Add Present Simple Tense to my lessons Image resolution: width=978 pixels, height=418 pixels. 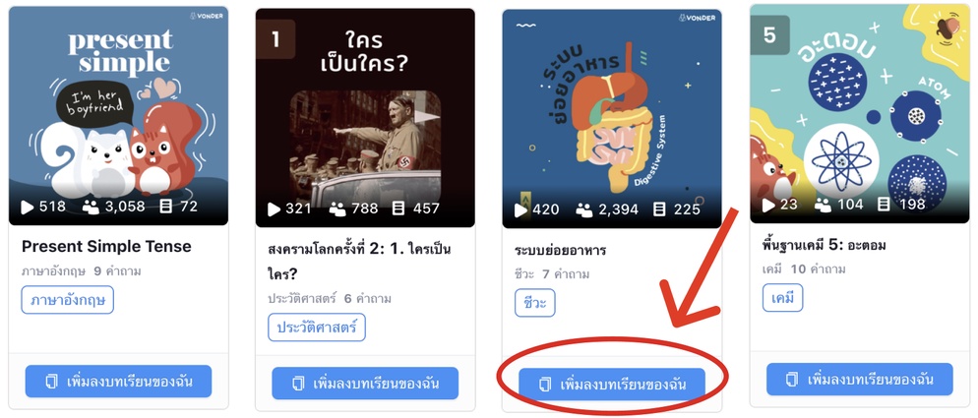(118, 382)
